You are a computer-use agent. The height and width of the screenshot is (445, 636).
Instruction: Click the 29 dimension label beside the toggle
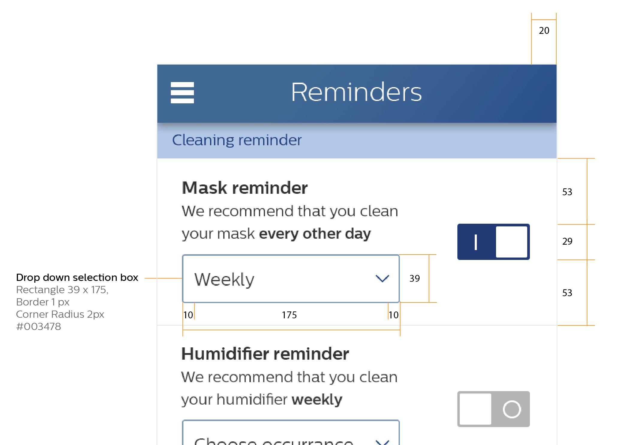pos(567,241)
